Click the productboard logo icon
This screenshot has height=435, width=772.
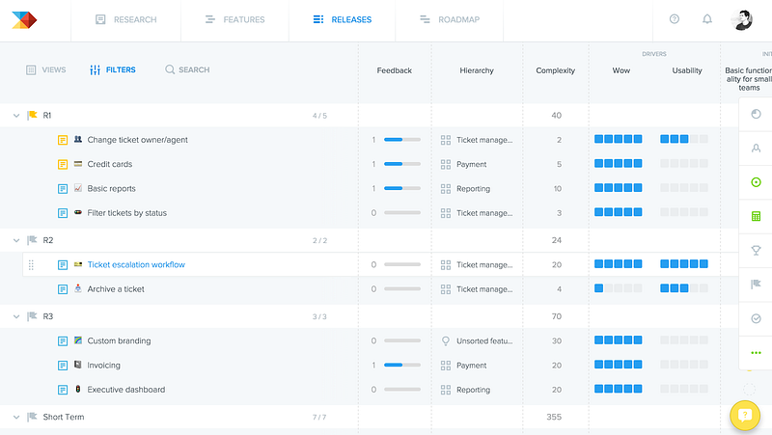24,19
